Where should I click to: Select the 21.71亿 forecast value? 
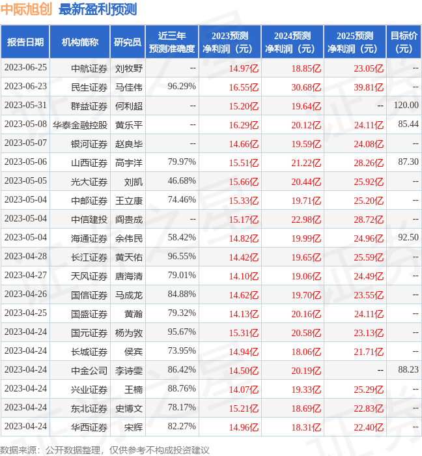pyautogui.click(x=369, y=352)
